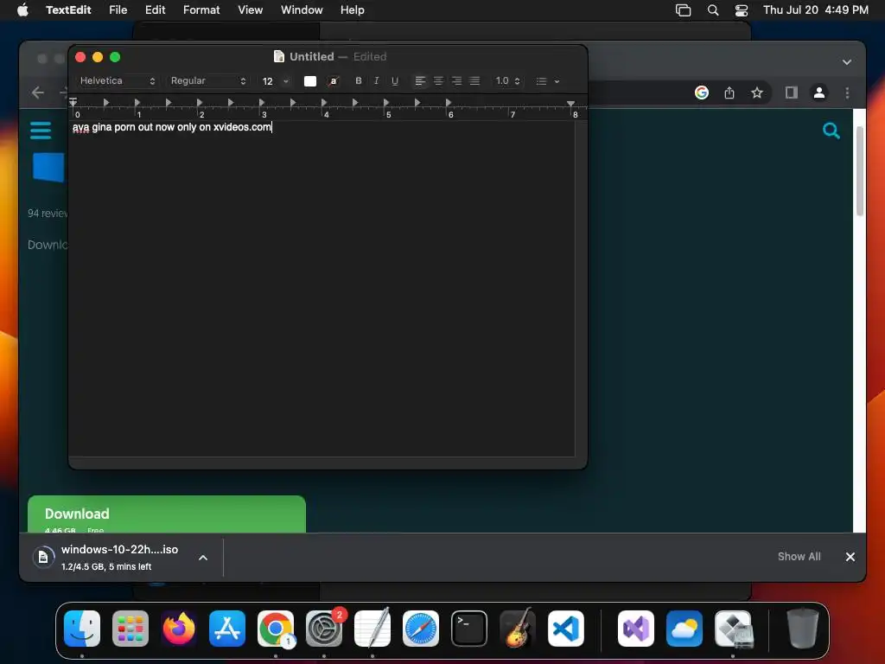Open the Chrome three-dot menu

[847, 93]
